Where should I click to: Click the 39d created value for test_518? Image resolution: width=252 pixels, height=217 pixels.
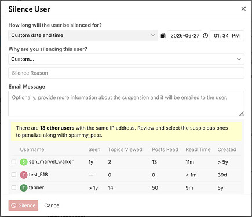[x=222, y=175]
